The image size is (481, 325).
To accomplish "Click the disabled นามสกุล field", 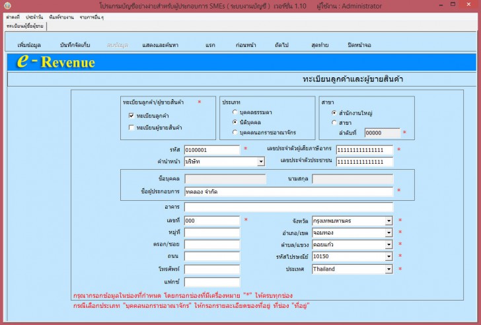I will click(x=352, y=179).
